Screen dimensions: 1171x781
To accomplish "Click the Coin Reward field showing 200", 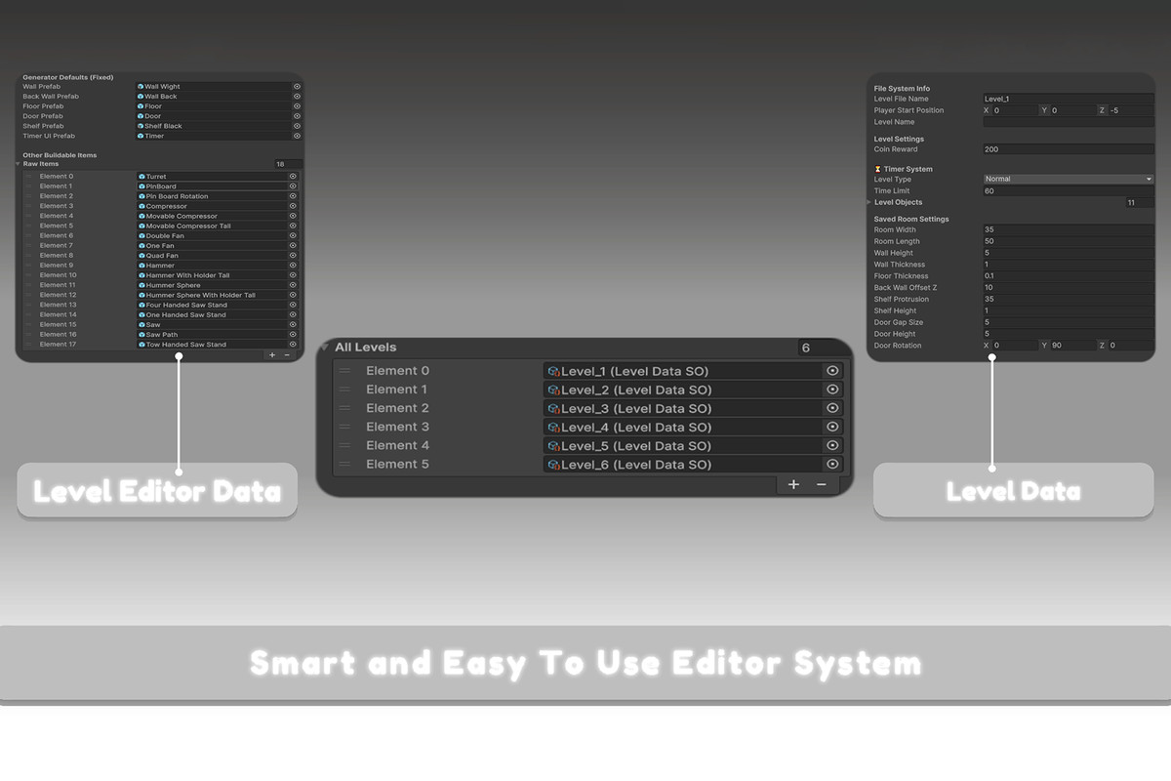I will pyautogui.click(x=1069, y=149).
